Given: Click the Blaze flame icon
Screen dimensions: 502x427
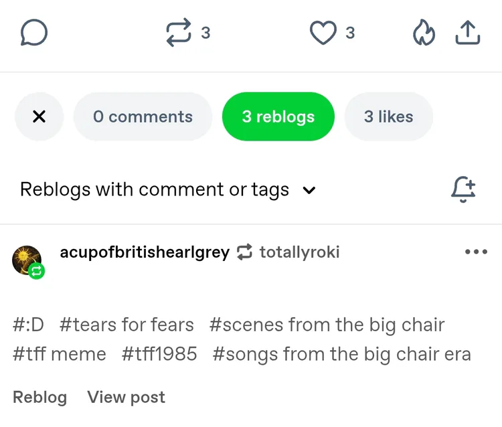Looking at the screenshot, I should tap(424, 33).
